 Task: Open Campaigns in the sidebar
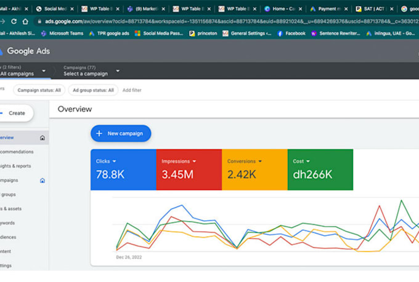coord(9,180)
